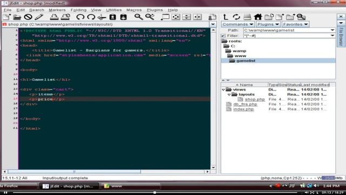This screenshot has width=346, height=195.
Task: Expand the Path combo box history
Action: click(332, 30)
